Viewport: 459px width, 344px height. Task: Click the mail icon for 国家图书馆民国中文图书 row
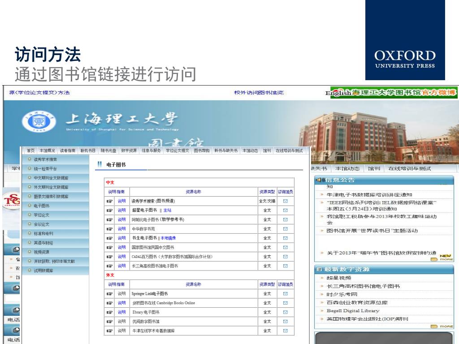coord(286,247)
